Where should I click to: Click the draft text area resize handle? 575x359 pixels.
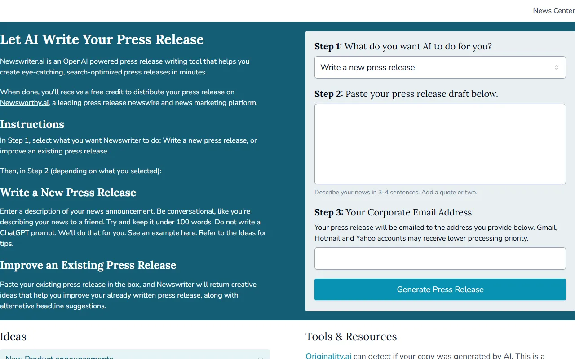point(563,181)
